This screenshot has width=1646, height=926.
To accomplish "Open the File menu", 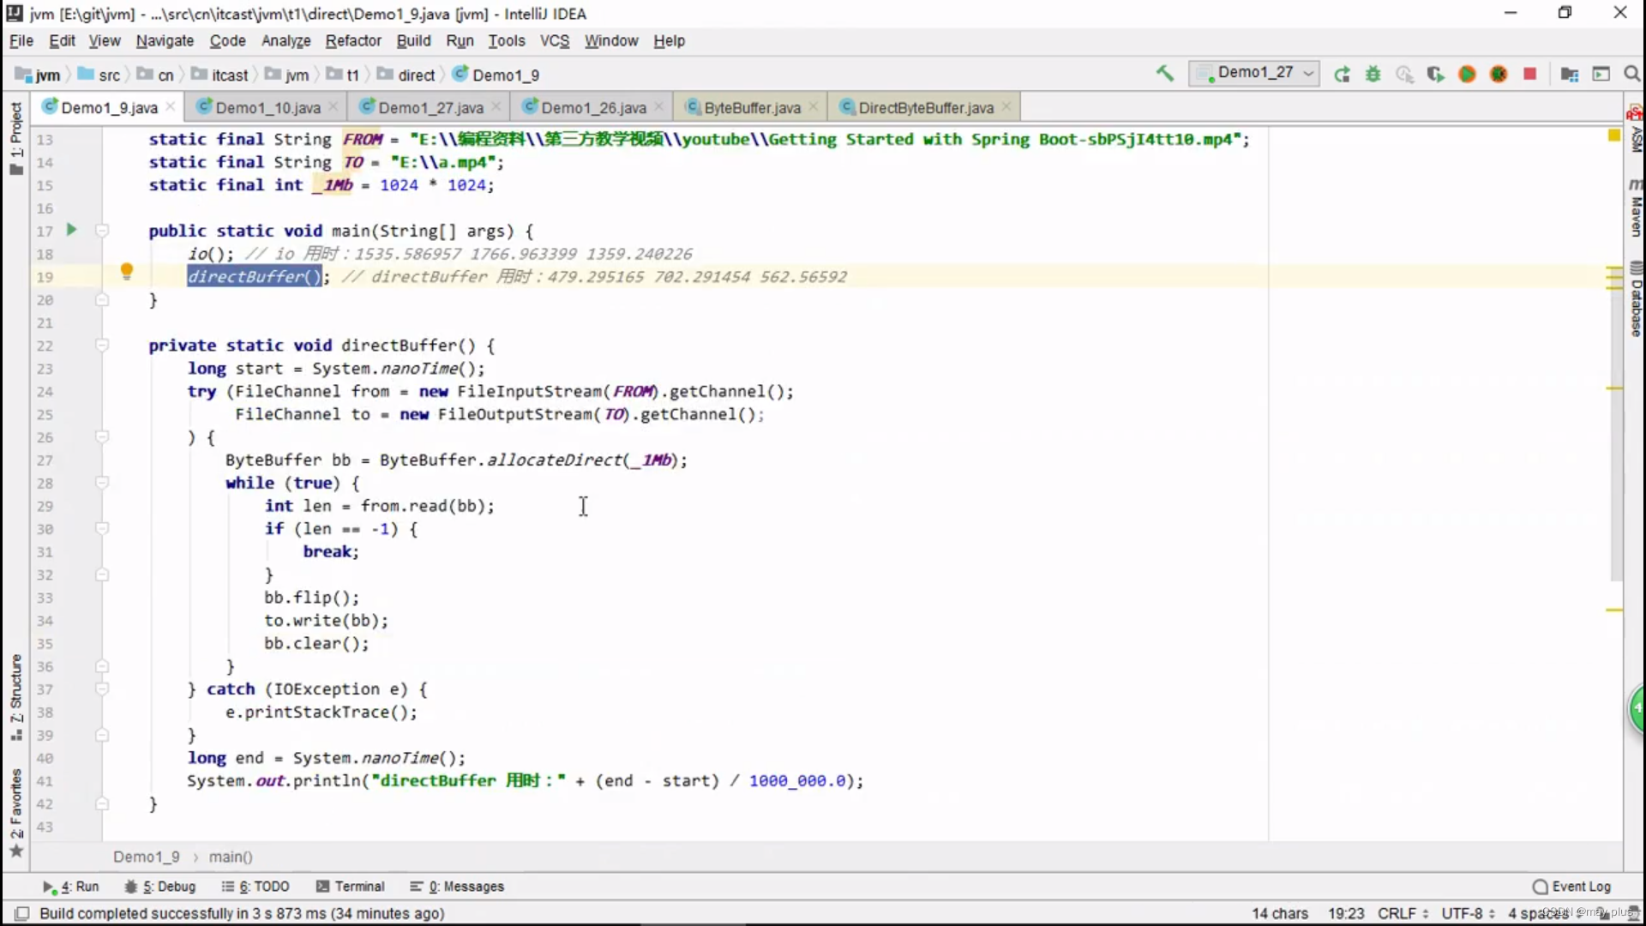I will (21, 40).
